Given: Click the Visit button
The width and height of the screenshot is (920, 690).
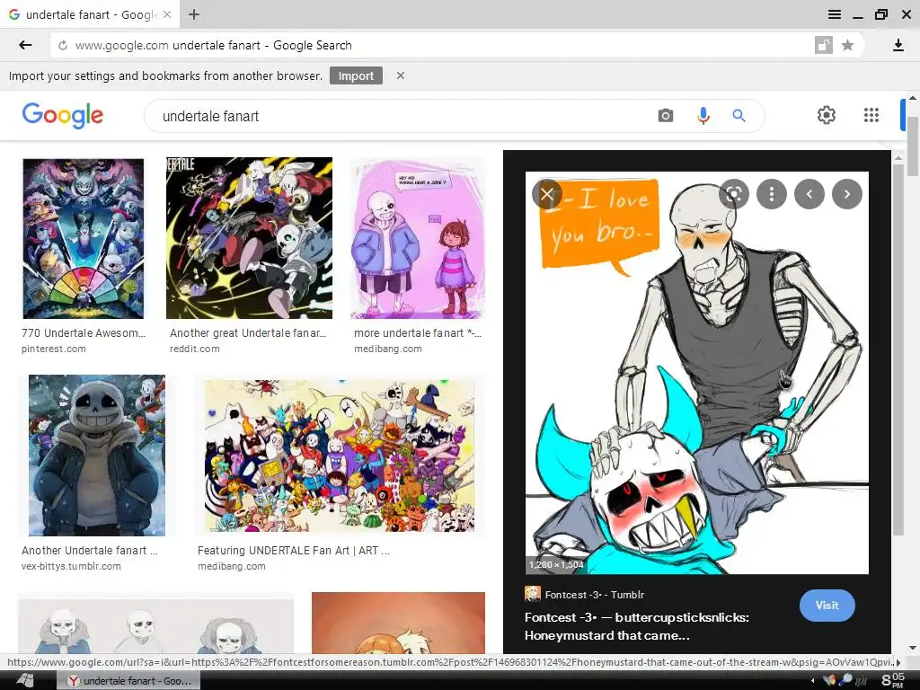Looking at the screenshot, I should (827, 605).
